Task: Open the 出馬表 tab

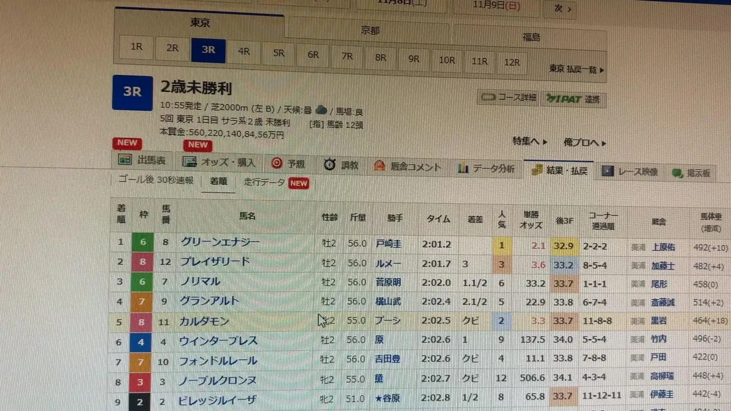Action: point(142,160)
